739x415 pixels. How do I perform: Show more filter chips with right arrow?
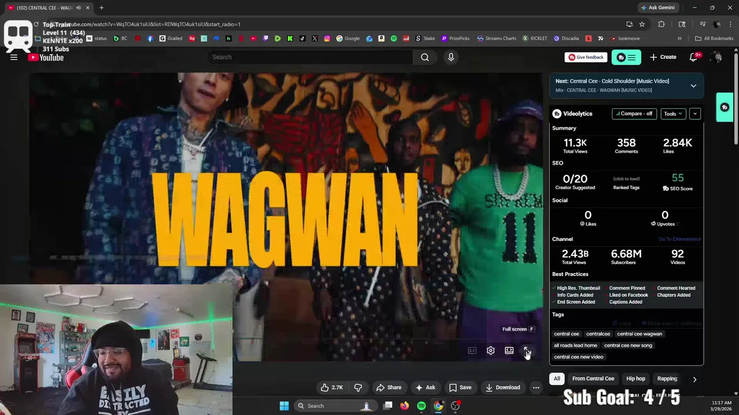click(x=695, y=379)
